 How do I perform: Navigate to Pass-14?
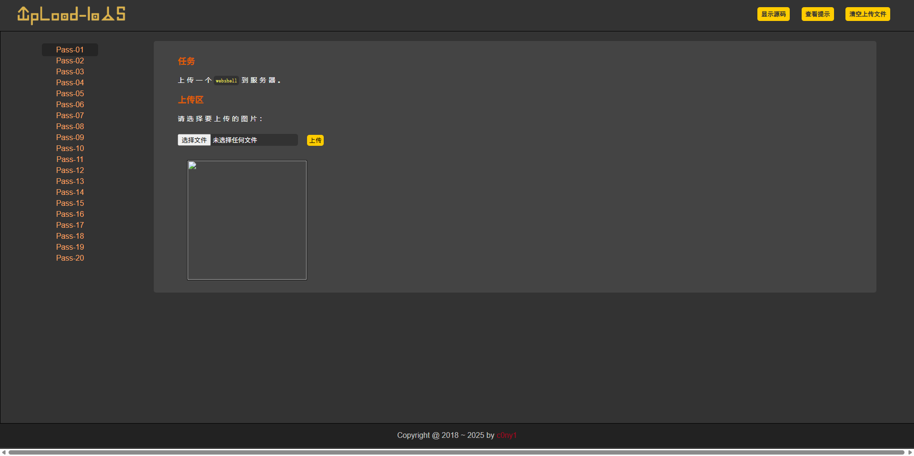(x=70, y=192)
